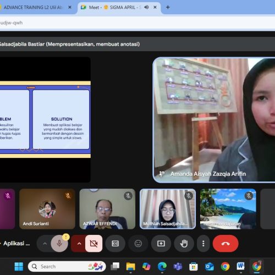Launch Copilot from taskbar
Screen dimensions: 275x275
[x=146, y=266]
